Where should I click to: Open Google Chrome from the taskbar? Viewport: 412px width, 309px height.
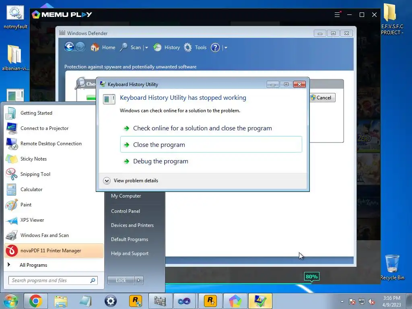click(36, 301)
